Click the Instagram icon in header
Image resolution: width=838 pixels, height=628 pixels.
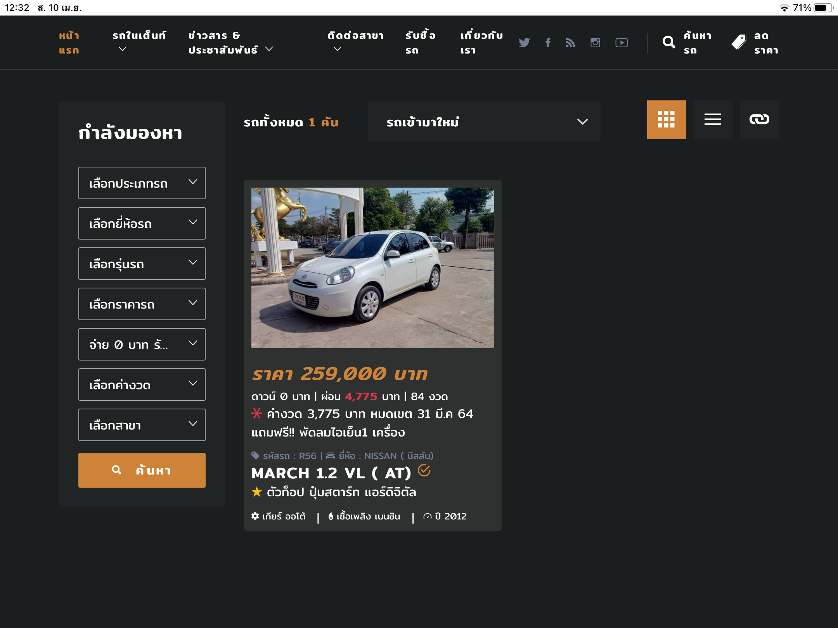(595, 43)
